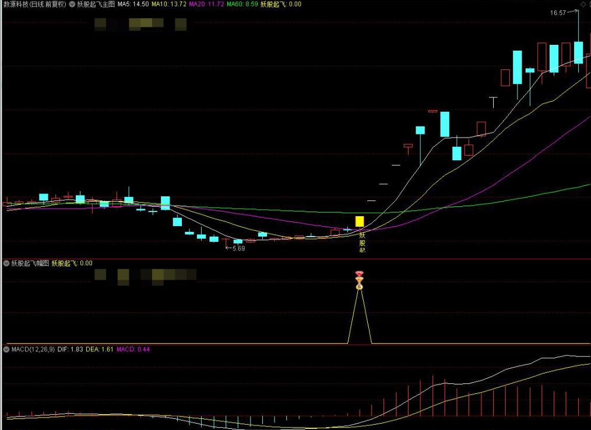Screen dimensions: 591x430
Task: Open the dropdown beside 妖股起飞幅图
Action: pos(6,263)
